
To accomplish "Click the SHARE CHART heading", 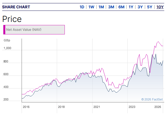I will coord(16,7).
